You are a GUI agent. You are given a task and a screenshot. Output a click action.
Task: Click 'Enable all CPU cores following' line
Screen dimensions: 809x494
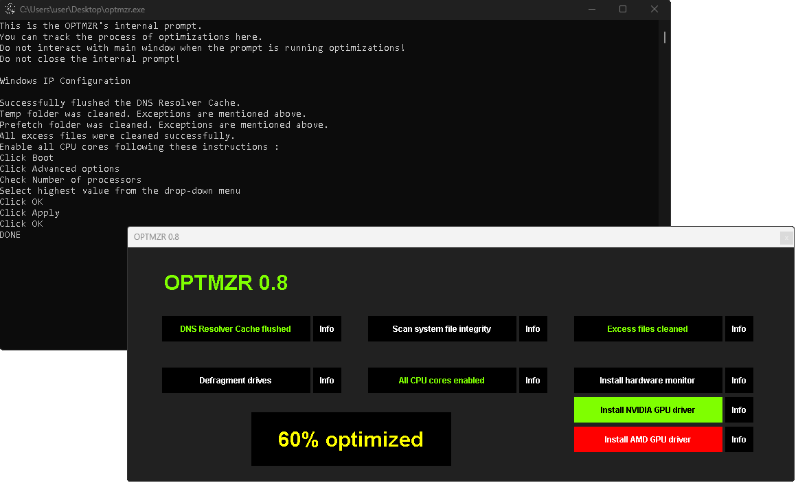coord(139,146)
